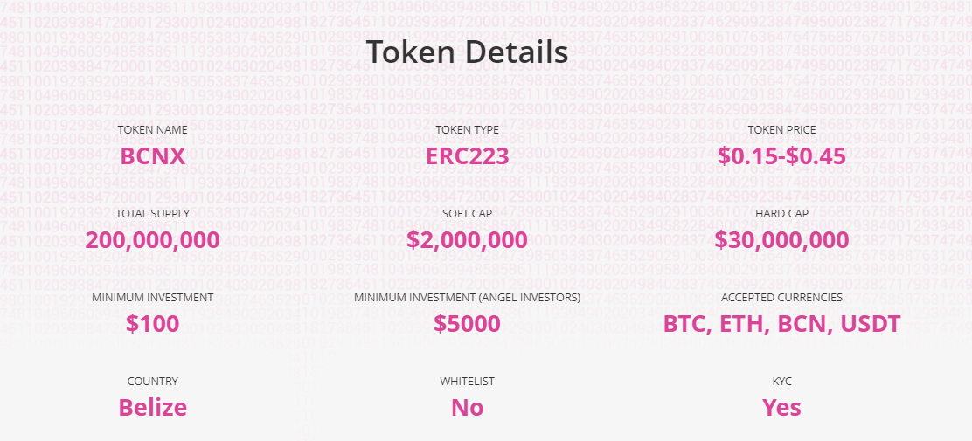Click the No whitelist value
Image resolution: width=972 pixels, height=441 pixels.
click(467, 407)
